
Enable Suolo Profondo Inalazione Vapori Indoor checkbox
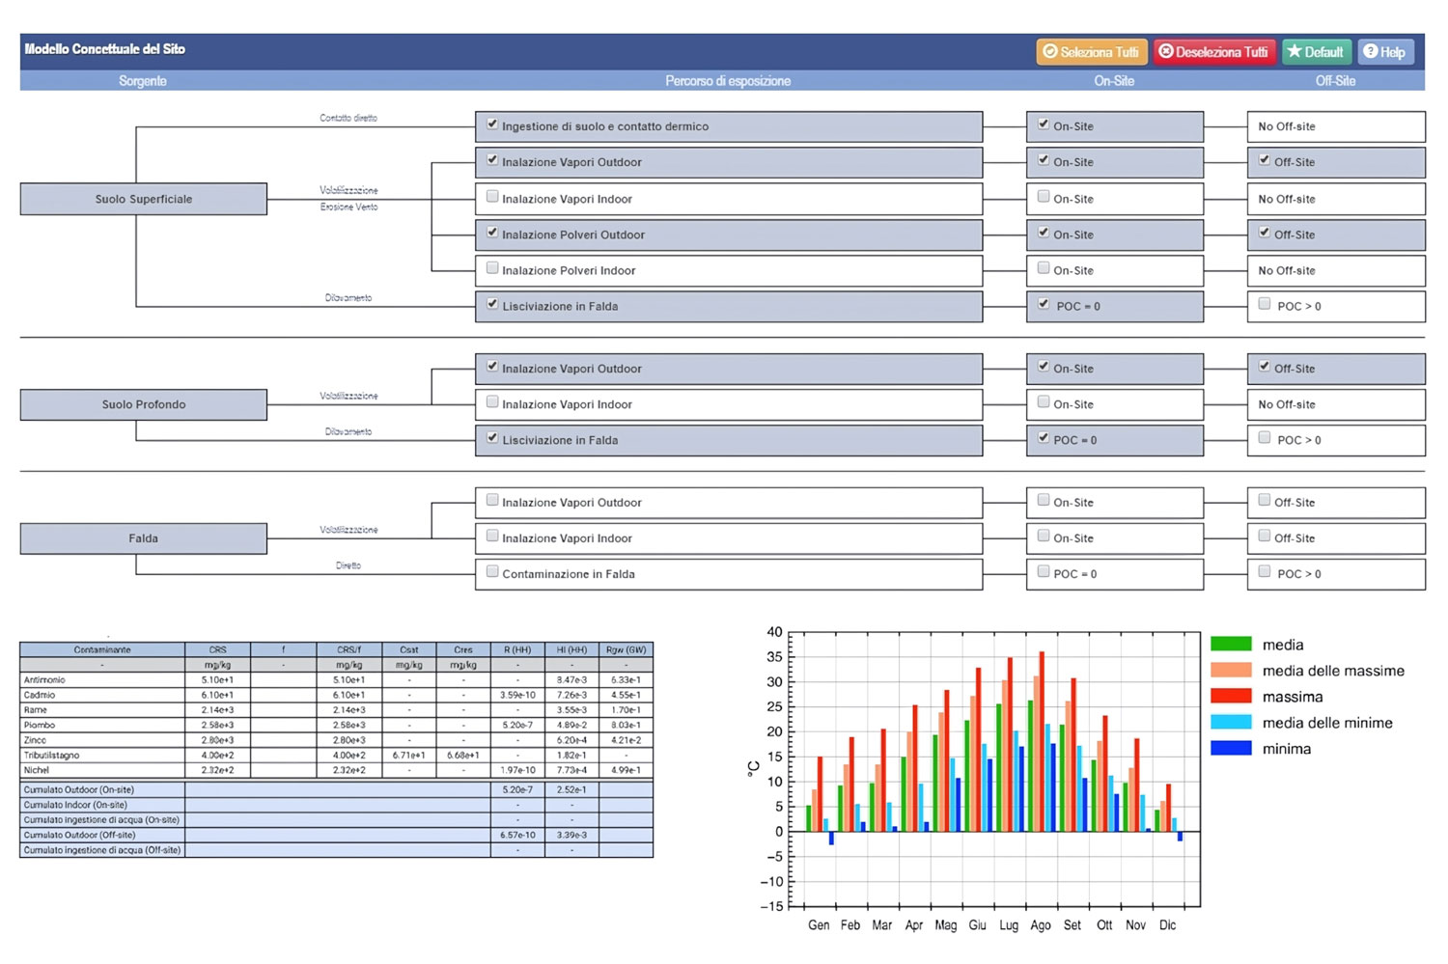coord(492,402)
